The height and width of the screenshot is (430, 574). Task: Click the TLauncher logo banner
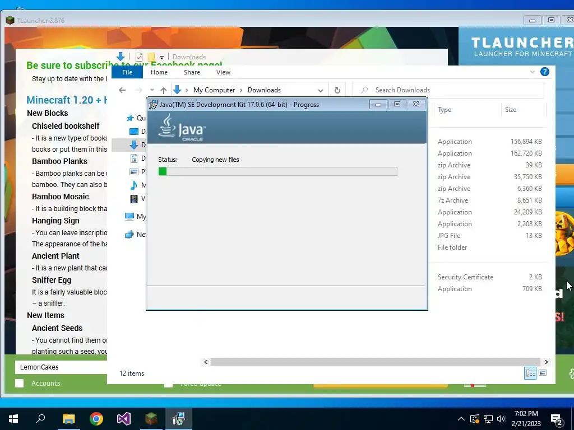522,47
